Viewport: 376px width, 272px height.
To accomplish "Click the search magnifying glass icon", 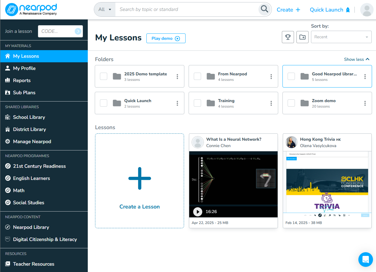I will coord(265,9).
